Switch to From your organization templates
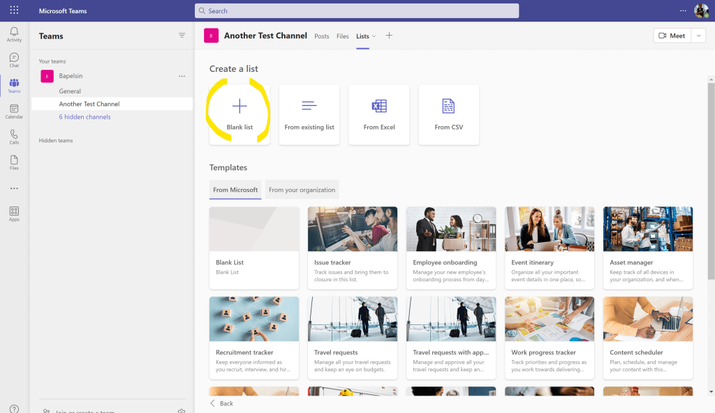Image resolution: width=715 pixels, height=413 pixels. [x=302, y=190]
